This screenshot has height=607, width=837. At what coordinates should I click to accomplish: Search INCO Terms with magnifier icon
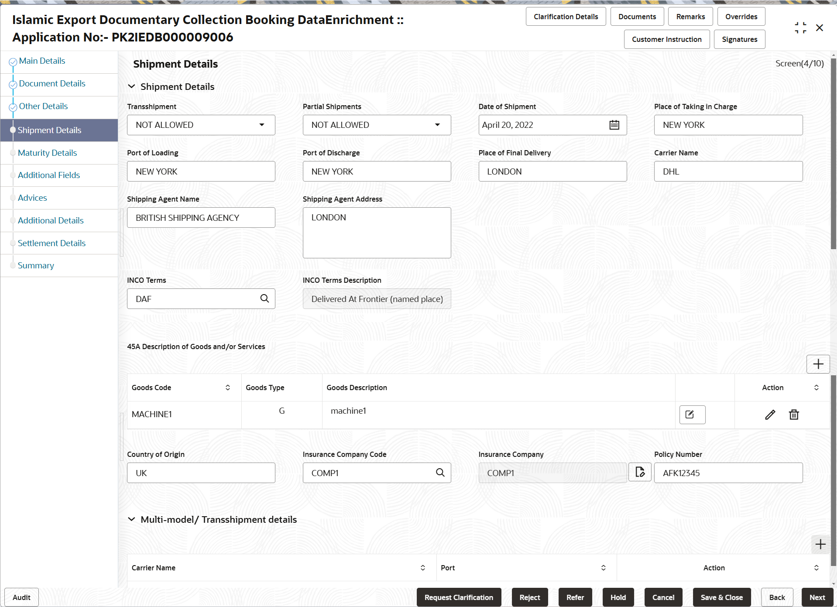pyautogui.click(x=264, y=298)
